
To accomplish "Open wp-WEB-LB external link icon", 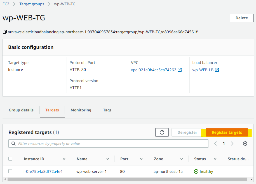I will point(217,70).
